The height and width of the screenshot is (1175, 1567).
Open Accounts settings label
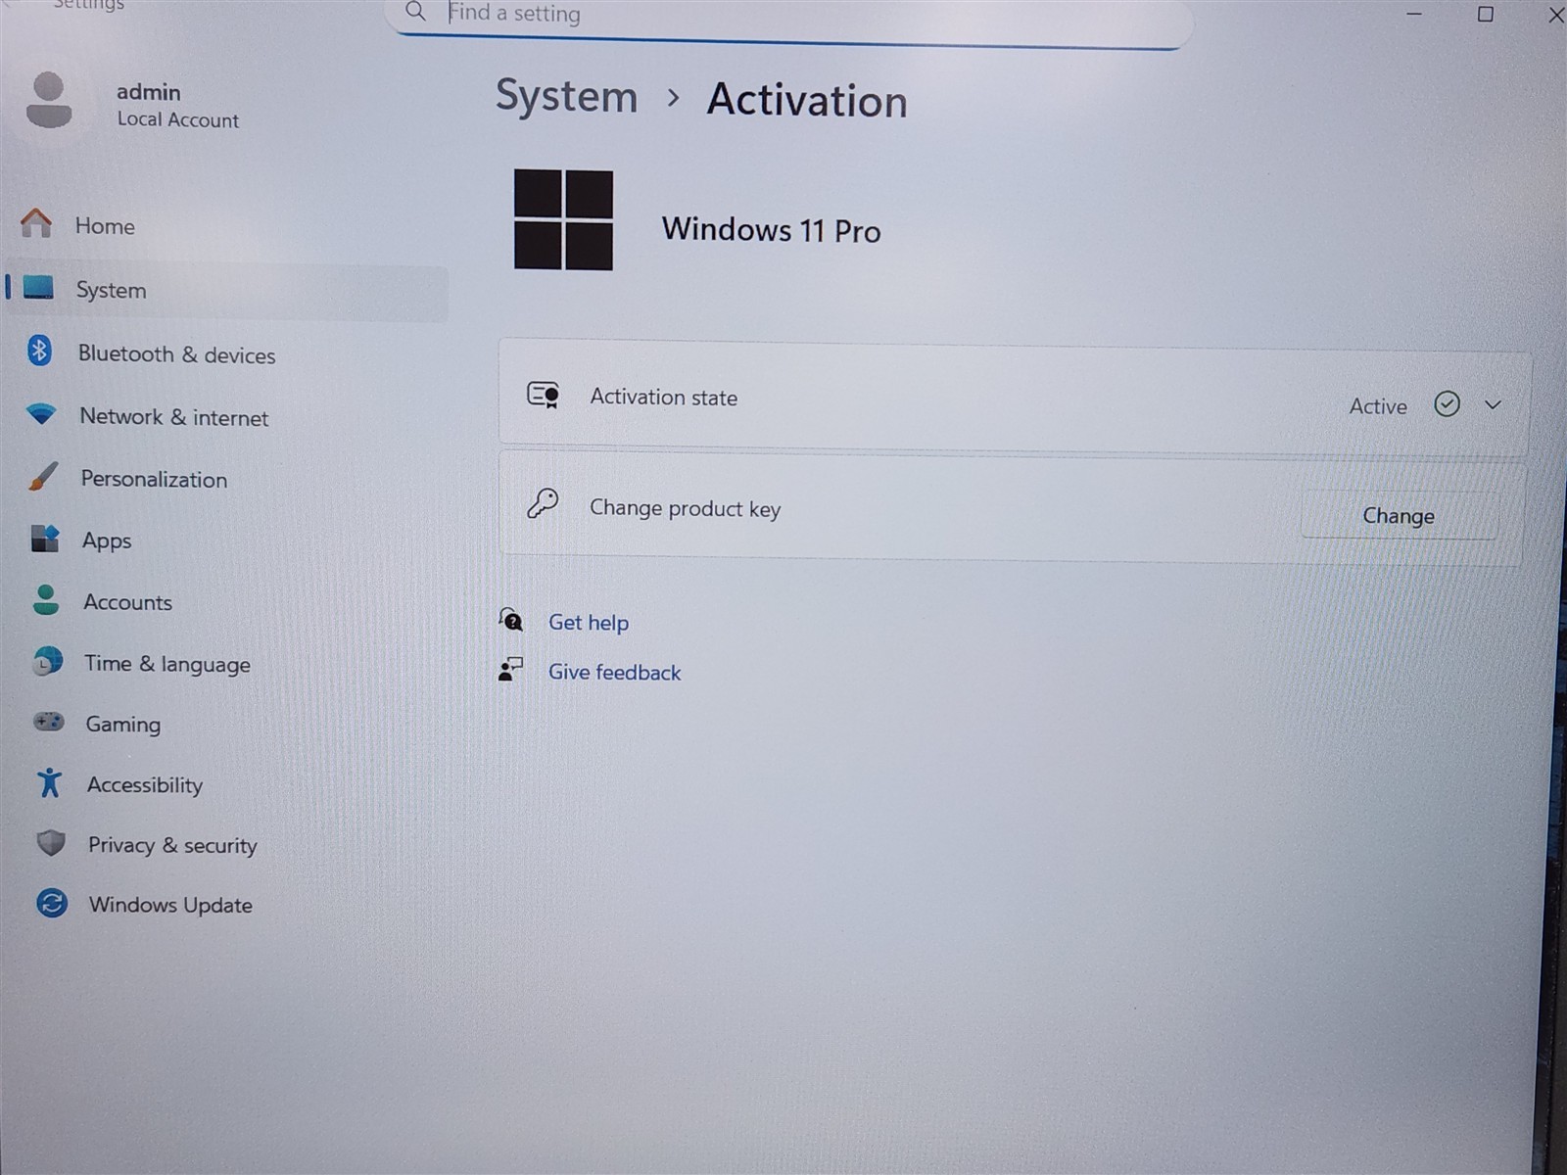[127, 602]
